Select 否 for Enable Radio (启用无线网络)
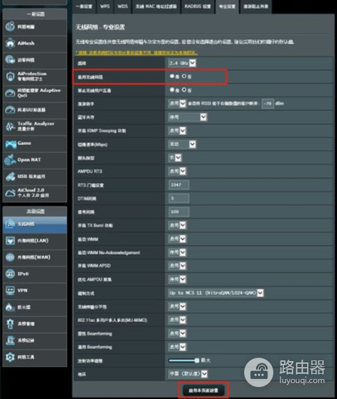This screenshot has height=399, width=337. click(184, 76)
